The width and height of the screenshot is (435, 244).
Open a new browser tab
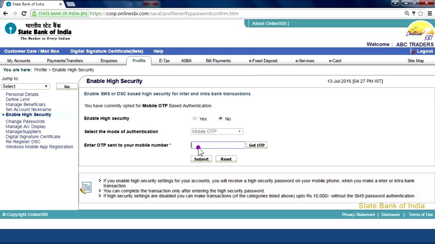[x=70, y=4]
